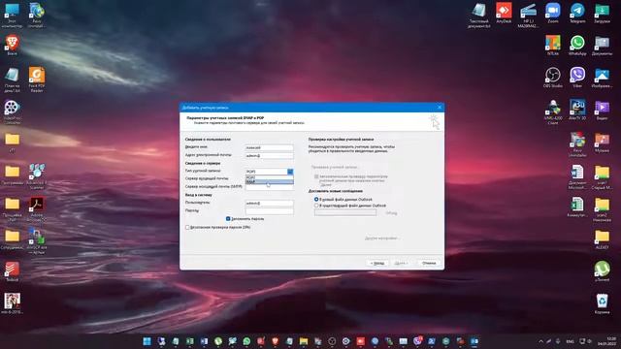The width and height of the screenshot is (621, 349).
Task: Click the ENG language indicator in tray
Action: click(x=570, y=341)
